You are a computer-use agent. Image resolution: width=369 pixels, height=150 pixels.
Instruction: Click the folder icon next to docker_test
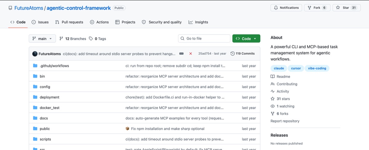pos(35,108)
